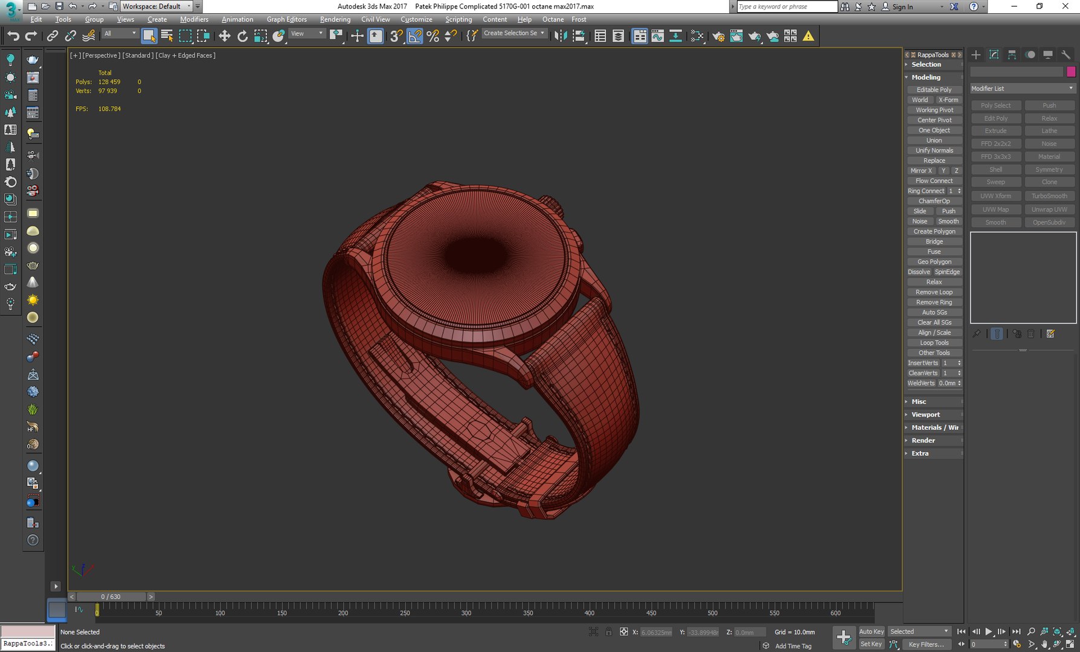Open the Octane menu
The image size is (1080, 652).
(553, 19)
